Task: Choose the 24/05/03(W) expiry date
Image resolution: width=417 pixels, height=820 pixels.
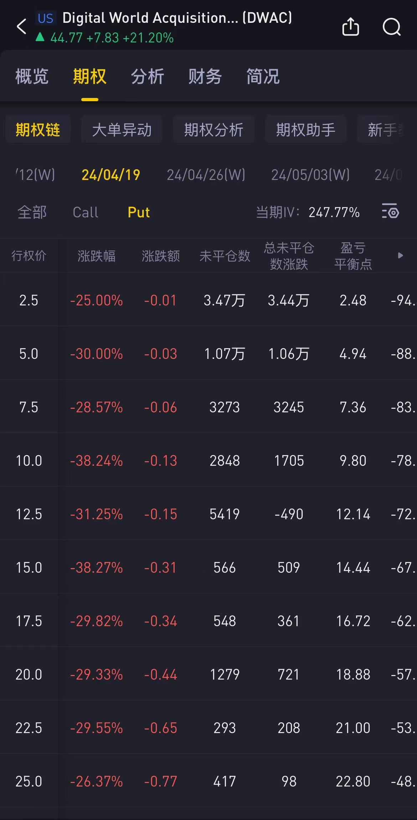Action: click(310, 175)
